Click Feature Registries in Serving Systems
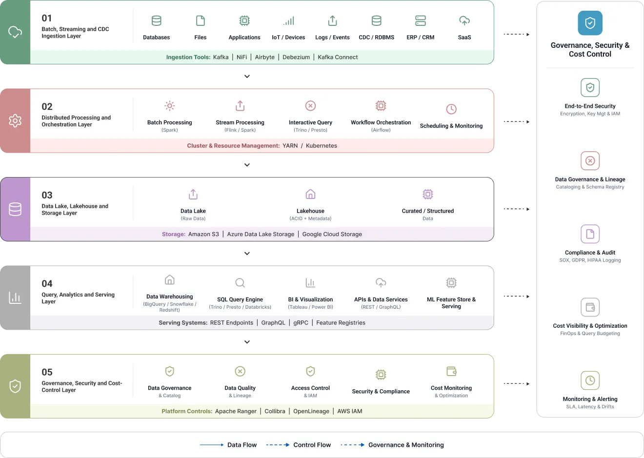Viewport: 644px width, 458px height. (341, 323)
